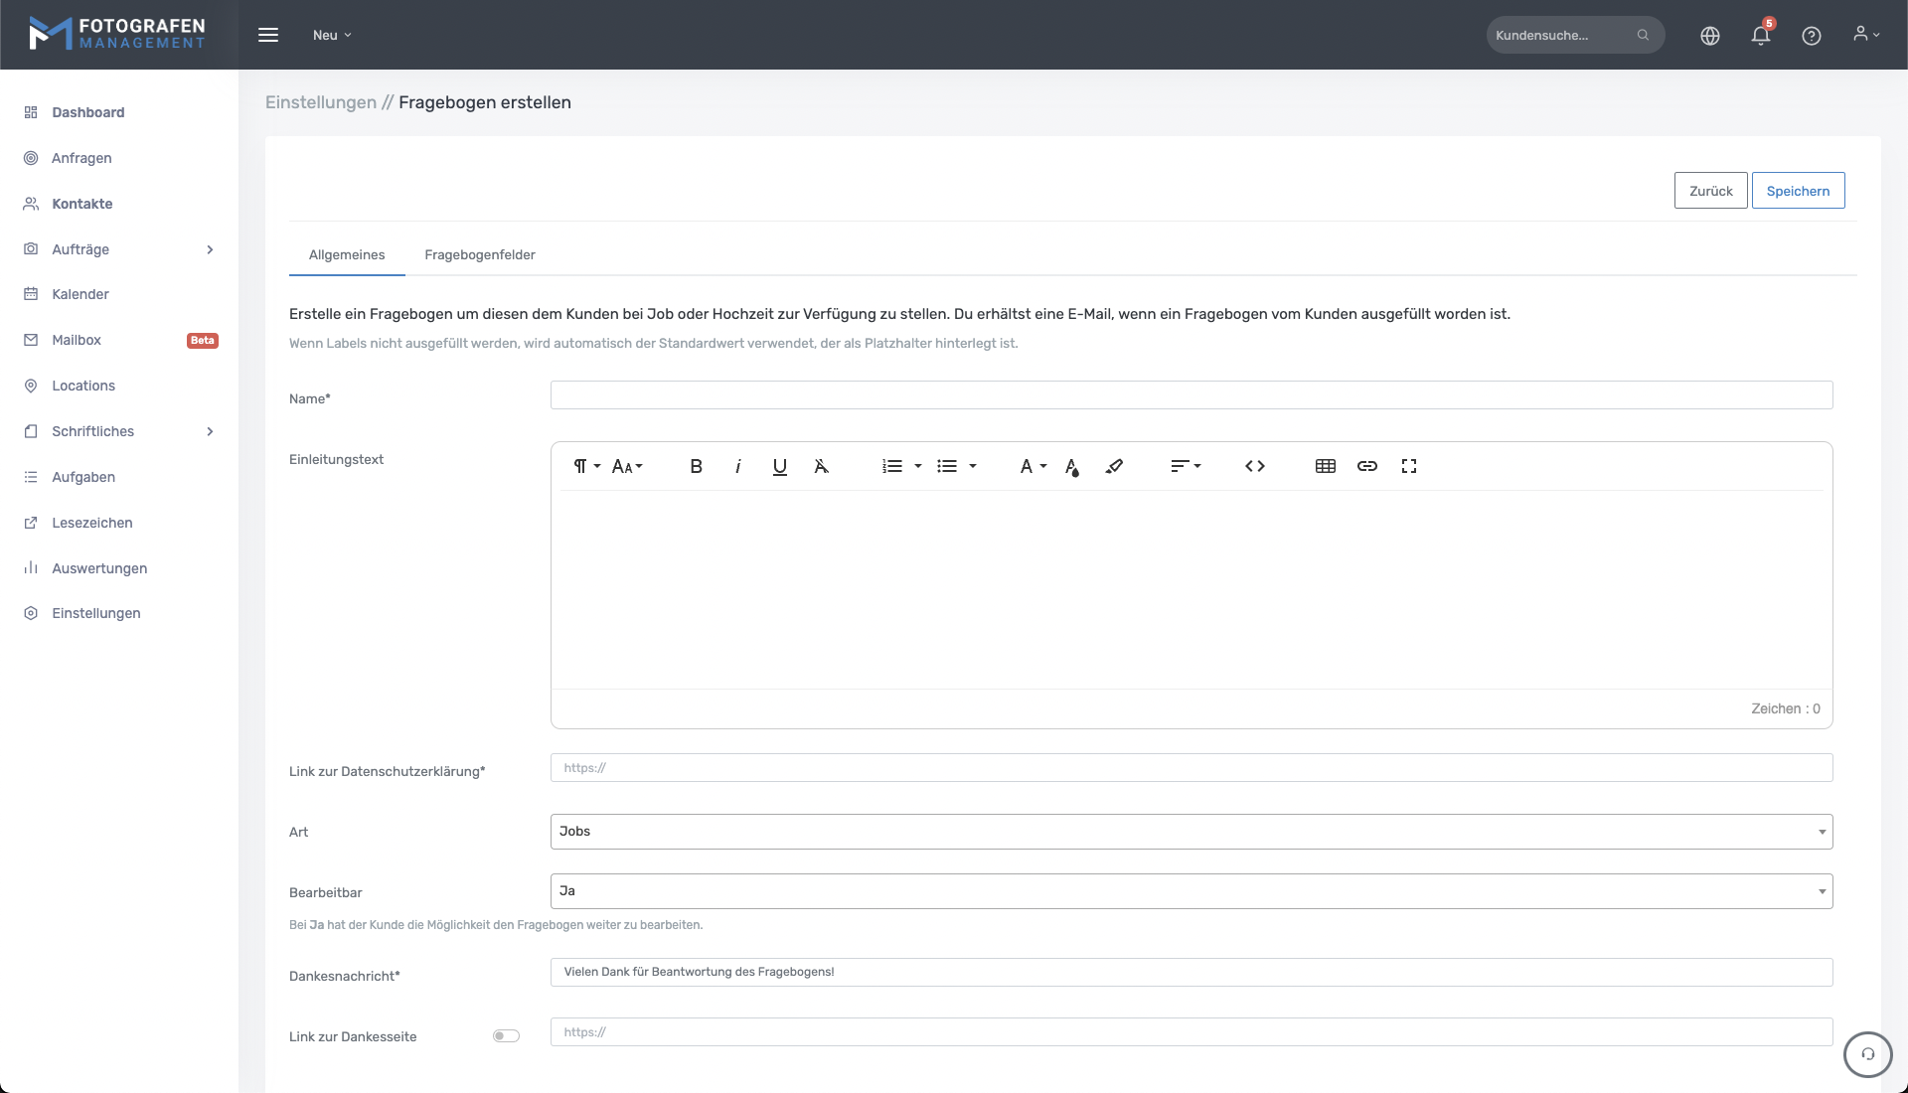
Task: Open code view in the editor
Action: pos(1254,466)
